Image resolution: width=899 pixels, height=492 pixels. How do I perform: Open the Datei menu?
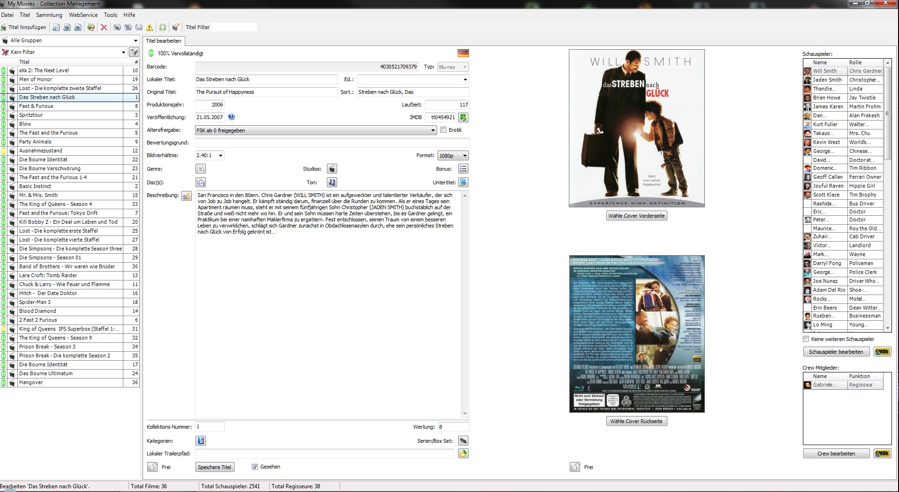8,15
